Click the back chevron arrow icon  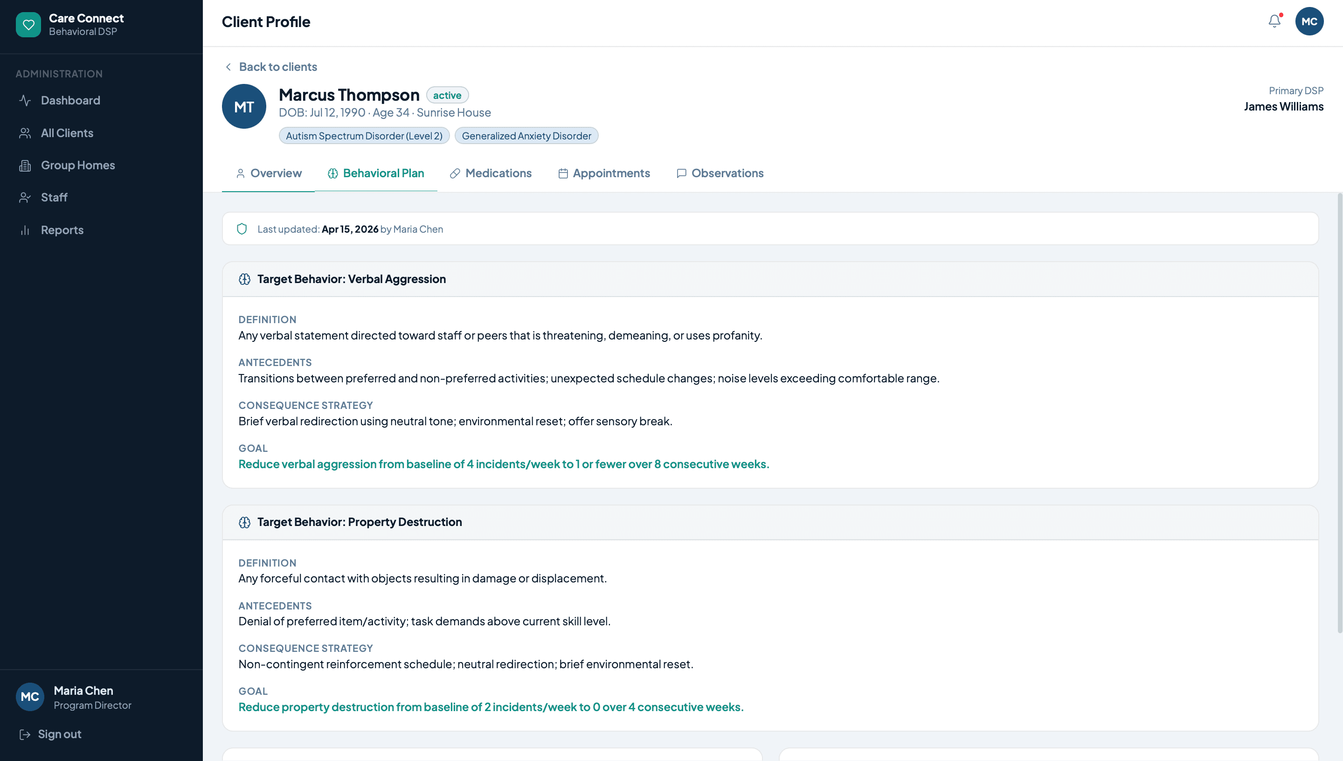228,67
